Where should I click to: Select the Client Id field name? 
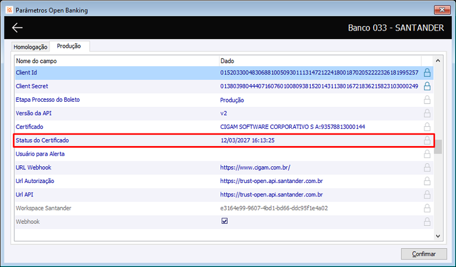click(26, 73)
